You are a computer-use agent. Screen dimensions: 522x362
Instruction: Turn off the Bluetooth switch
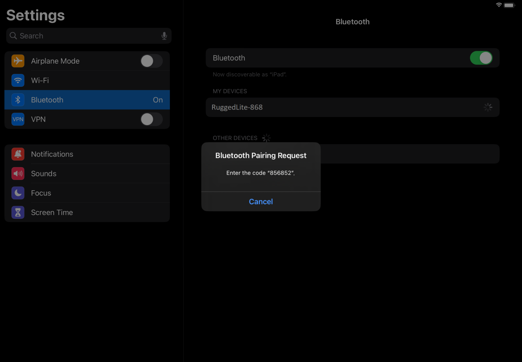click(481, 58)
